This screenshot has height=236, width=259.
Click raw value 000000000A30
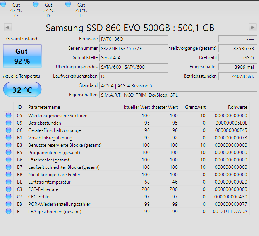pyautogui.click(x=231, y=196)
